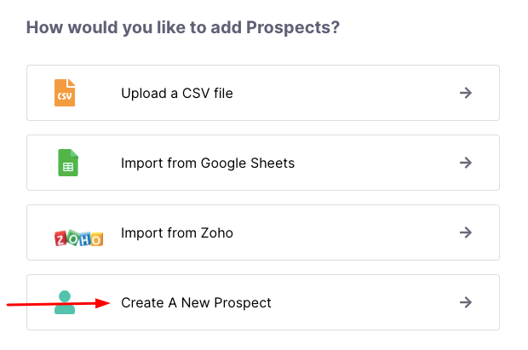Click the word "Prospects?" in the heading

click(293, 27)
